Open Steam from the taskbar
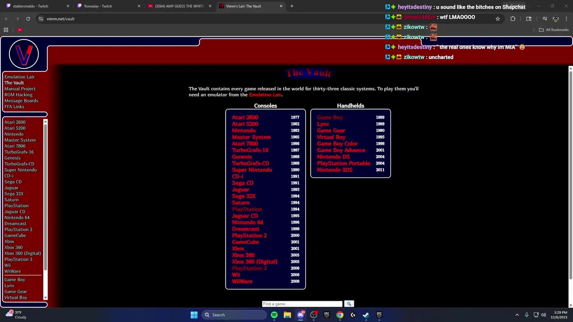The height and width of the screenshot is (322, 573). click(366, 315)
